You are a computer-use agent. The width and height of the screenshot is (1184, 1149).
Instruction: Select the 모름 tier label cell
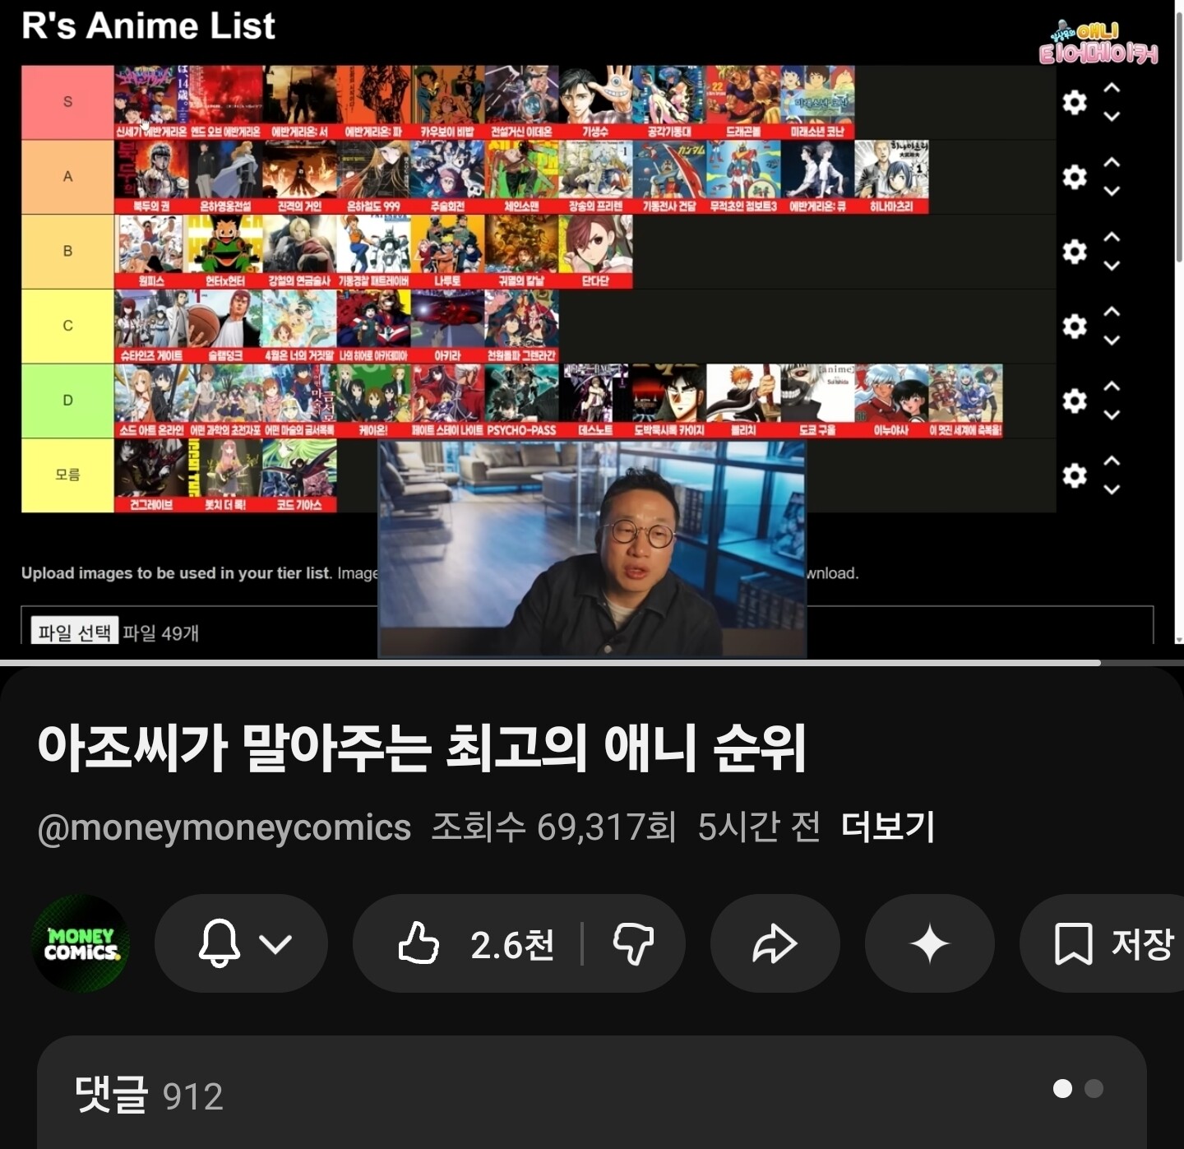(67, 475)
